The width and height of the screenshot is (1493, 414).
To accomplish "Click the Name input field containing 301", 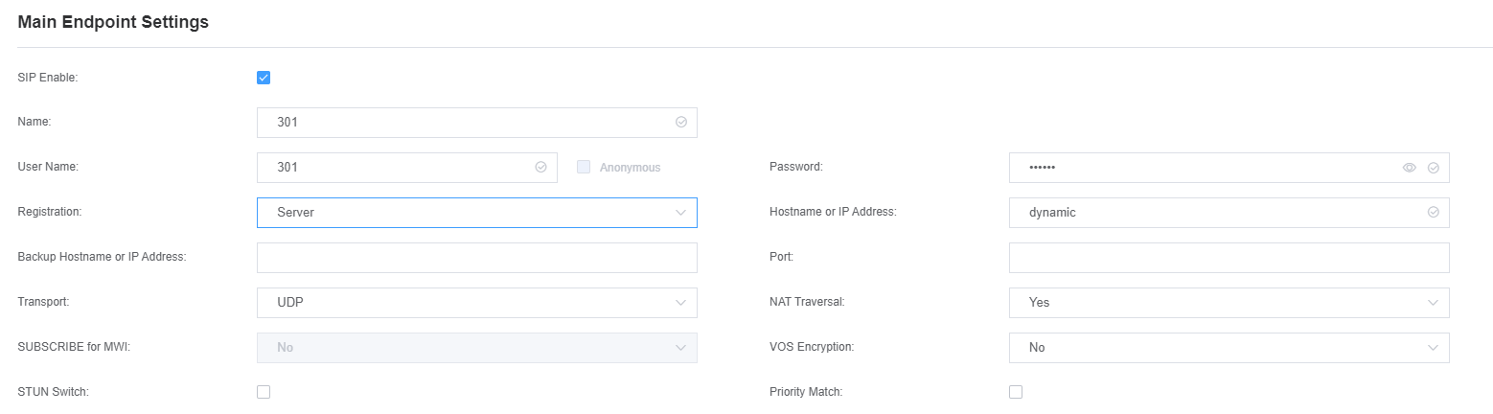I will click(477, 123).
